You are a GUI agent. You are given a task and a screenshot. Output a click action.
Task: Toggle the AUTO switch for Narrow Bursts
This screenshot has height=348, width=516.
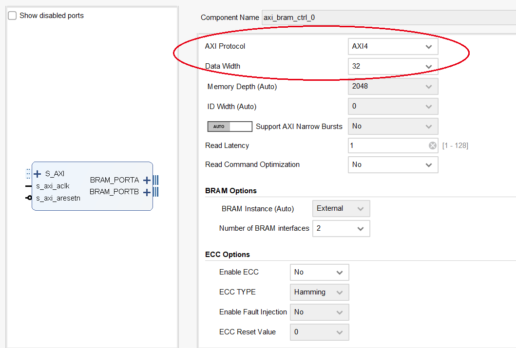[230, 127]
